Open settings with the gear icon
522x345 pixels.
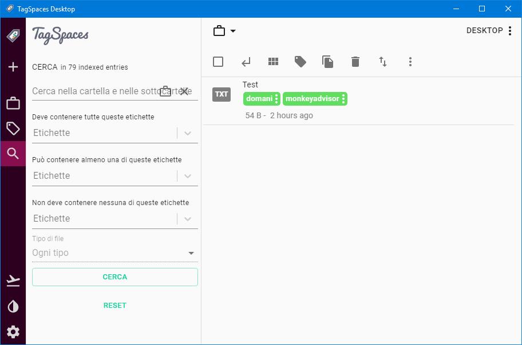coord(13,332)
